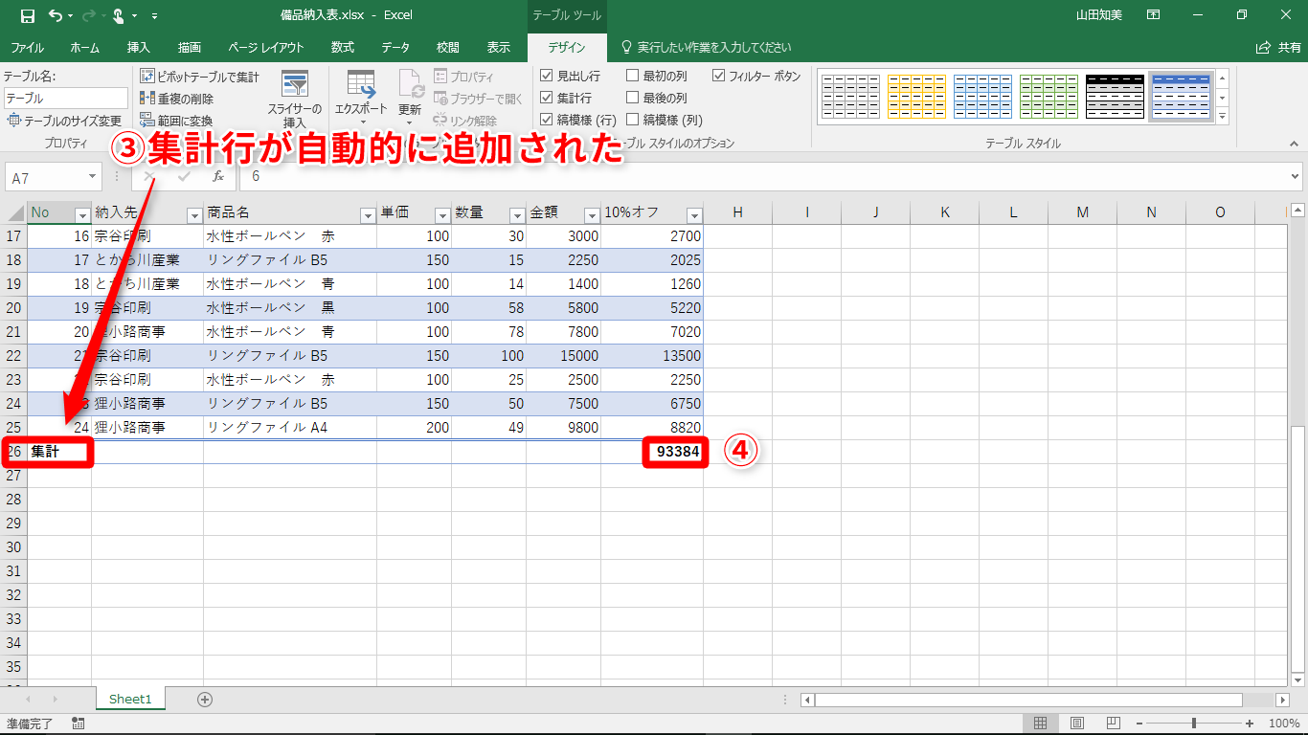Image resolution: width=1308 pixels, height=735 pixels.
Task: Expand the formula bar
Action: (x=1296, y=177)
